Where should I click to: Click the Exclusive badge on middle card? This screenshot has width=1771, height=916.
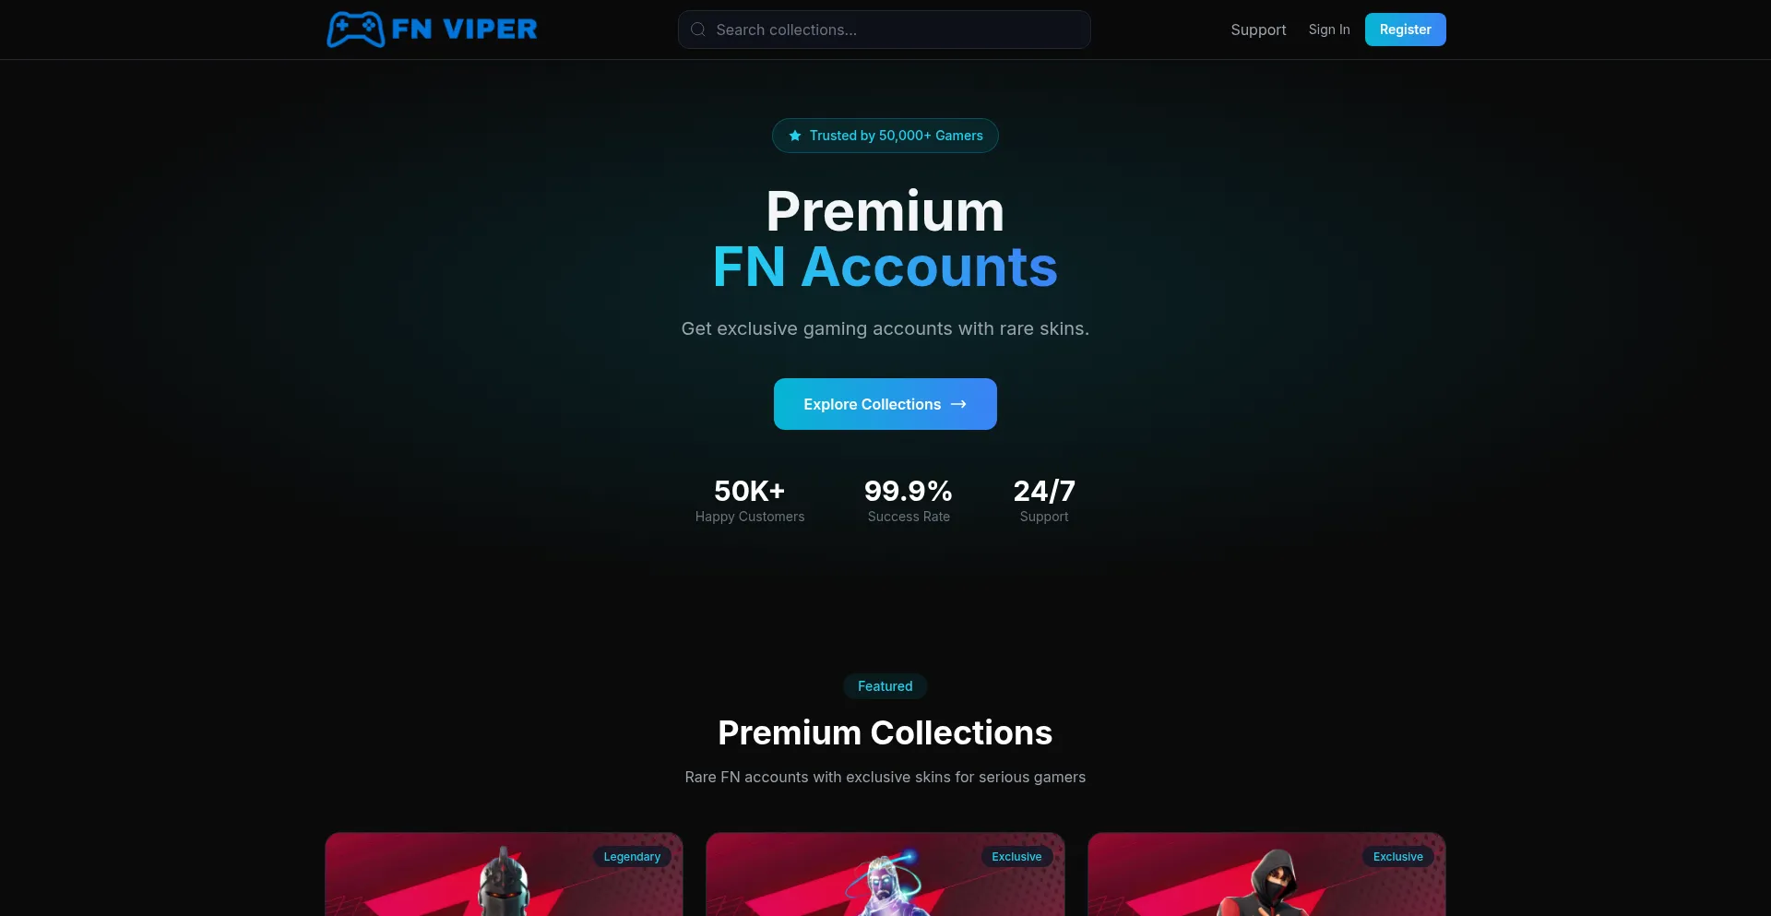pyautogui.click(x=1016, y=857)
